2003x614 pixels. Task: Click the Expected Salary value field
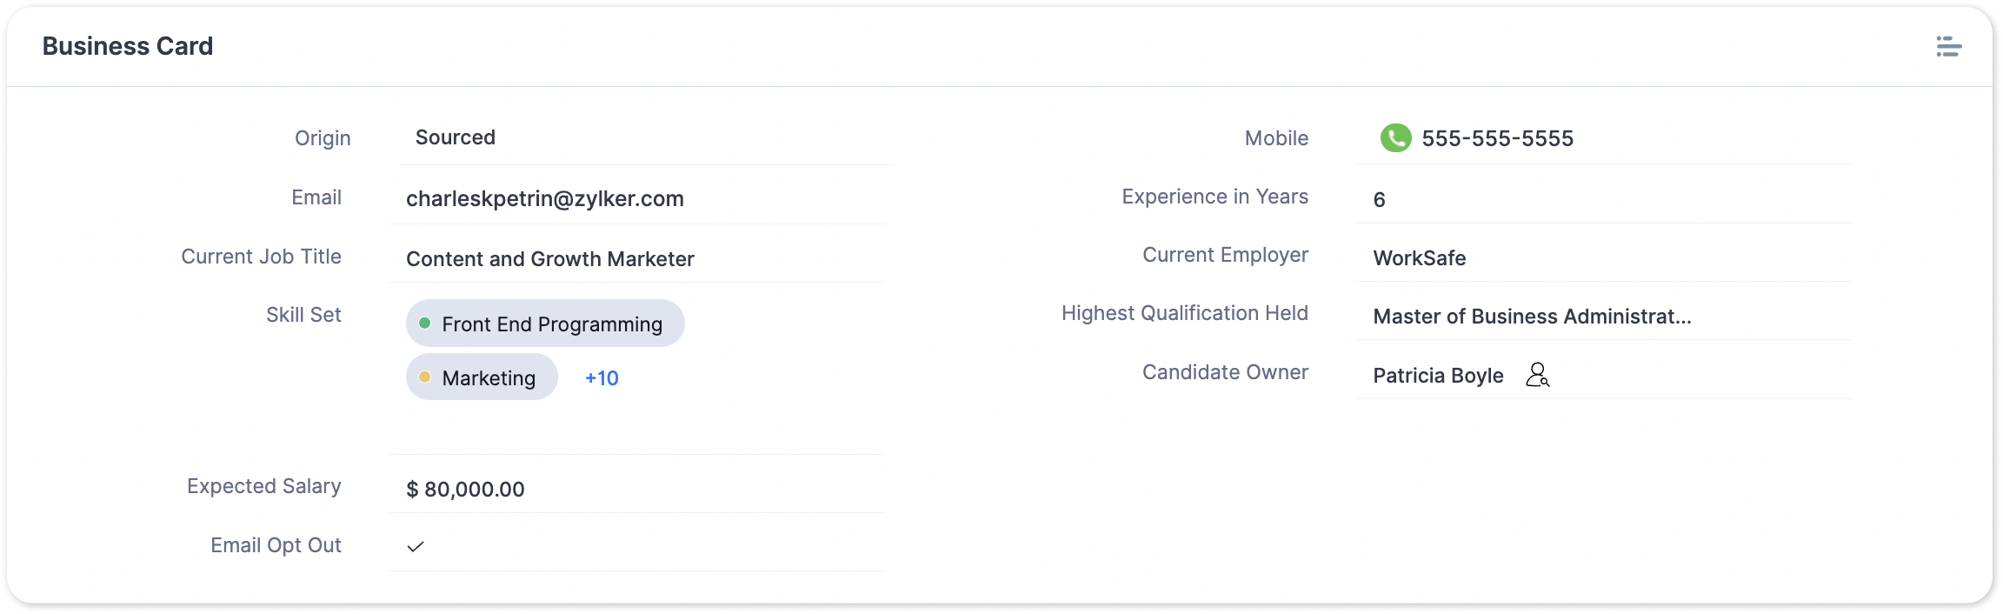coord(466,490)
